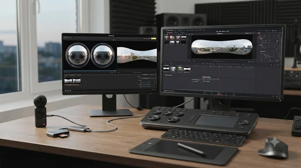Select the source node left of green node
The width and height of the screenshot is (301, 168).
[x=195, y=80]
